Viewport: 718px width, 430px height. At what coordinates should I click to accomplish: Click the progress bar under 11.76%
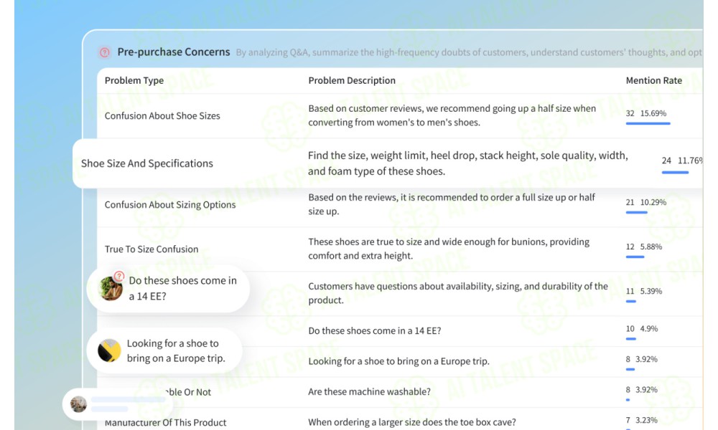coord(675,172)
